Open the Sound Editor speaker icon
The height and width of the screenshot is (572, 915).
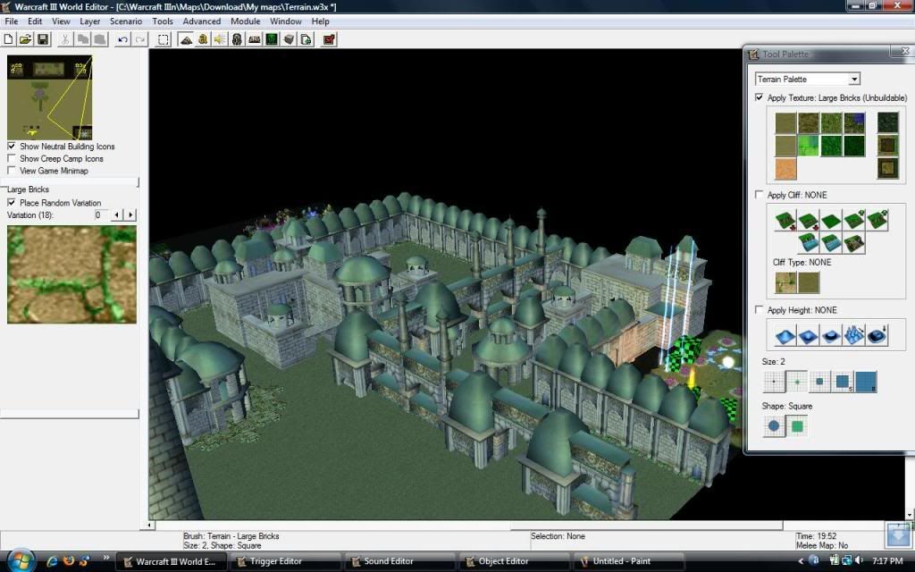pos(220,39)
